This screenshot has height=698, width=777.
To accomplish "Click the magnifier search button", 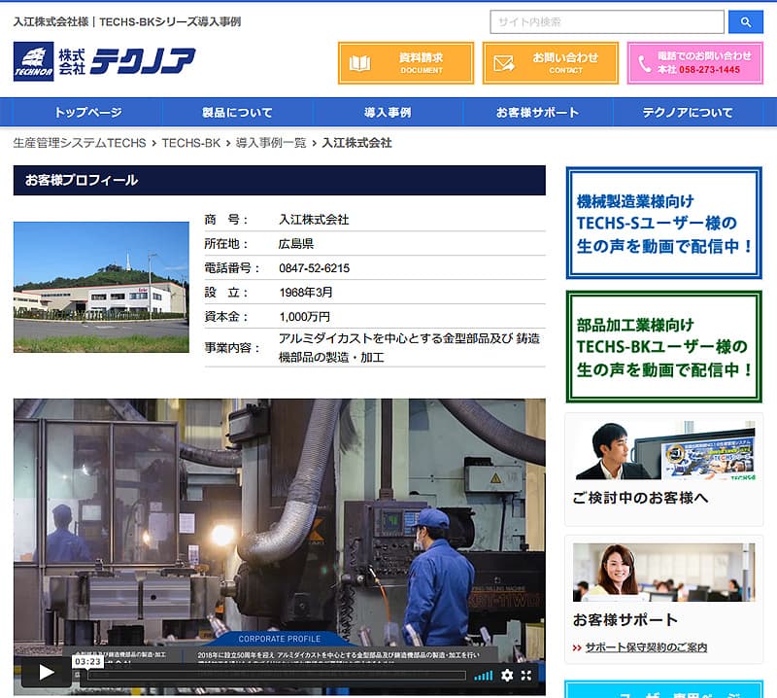I will pos(745,21).
